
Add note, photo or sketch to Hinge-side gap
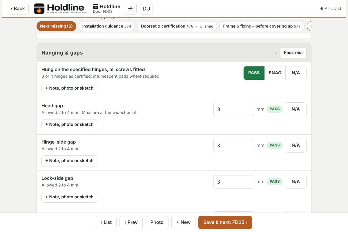point(69,161)
